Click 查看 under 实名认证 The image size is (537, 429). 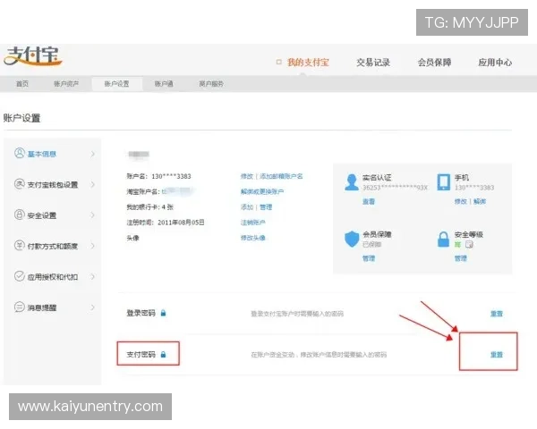369,201
